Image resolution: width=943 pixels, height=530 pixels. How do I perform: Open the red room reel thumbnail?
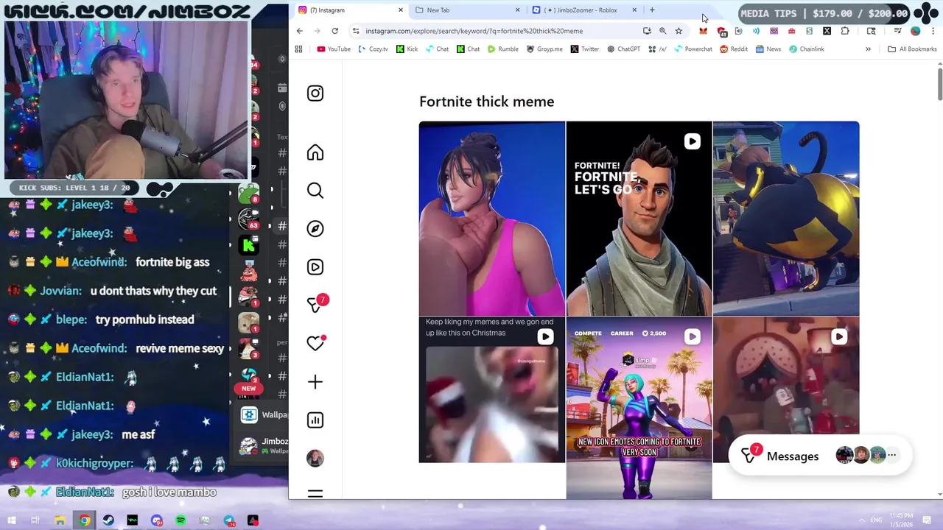coord(786,389)
